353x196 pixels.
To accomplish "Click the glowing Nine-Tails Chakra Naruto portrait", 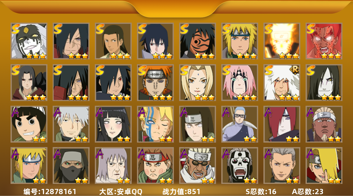I will coord(282,41).
